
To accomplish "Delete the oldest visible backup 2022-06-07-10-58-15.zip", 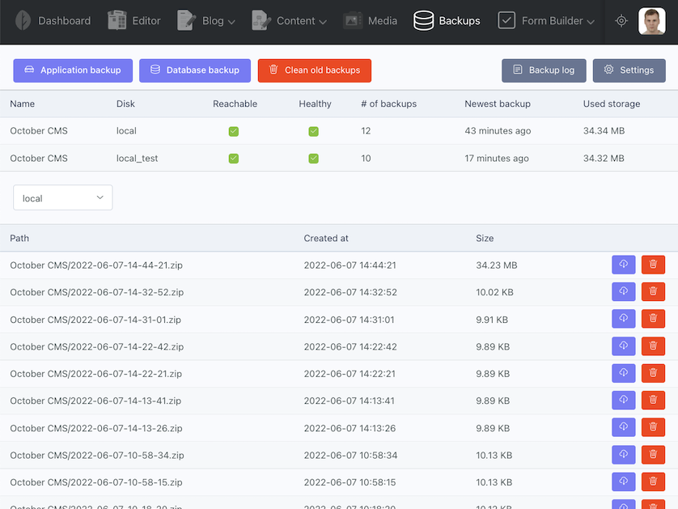I will click(653, 481).
